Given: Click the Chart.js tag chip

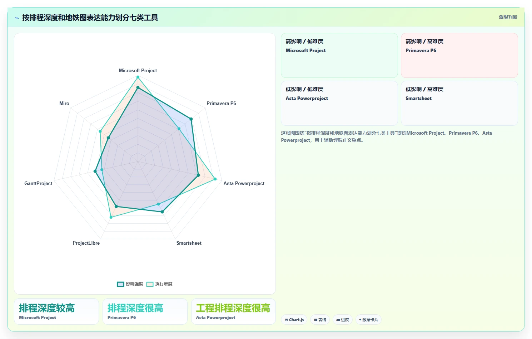Looking at the screenshot, I should coord(294,320).
